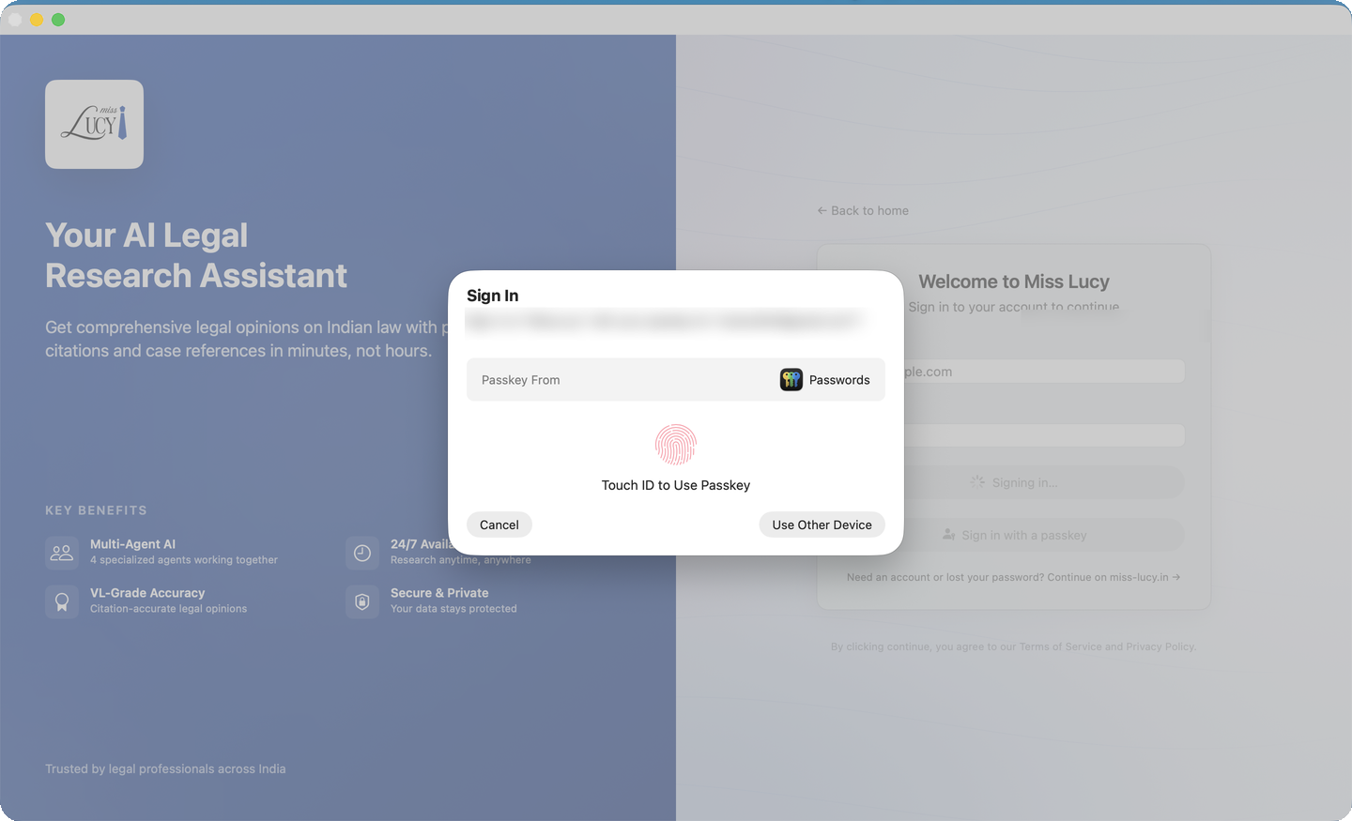Open the Terms of Service link
The image size is (1352, 821).
(x=1060, y=646)
